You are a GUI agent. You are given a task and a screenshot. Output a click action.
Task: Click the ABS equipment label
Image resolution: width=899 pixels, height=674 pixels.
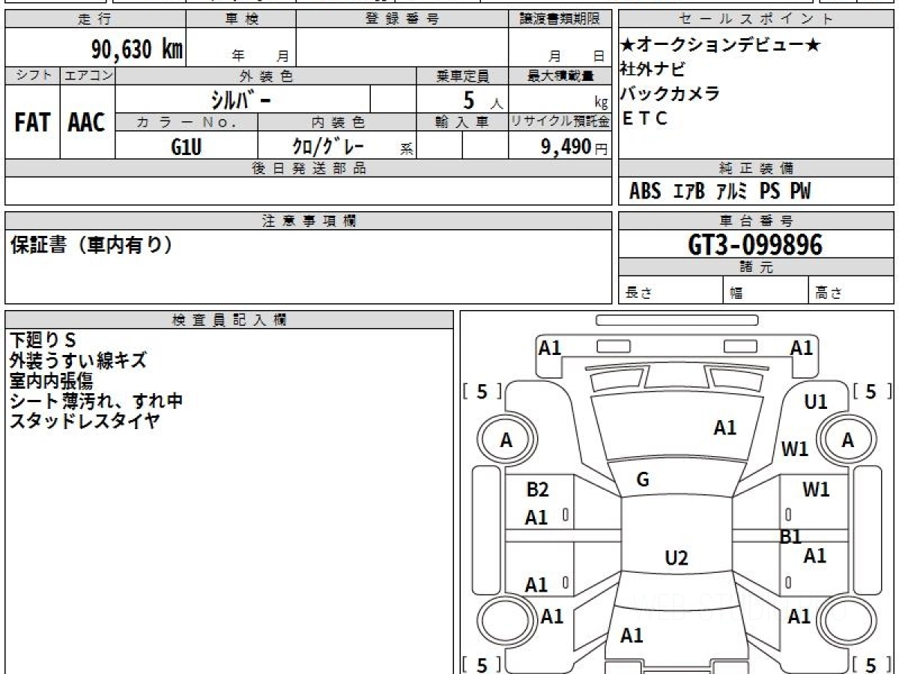click(x=645, y=192)
